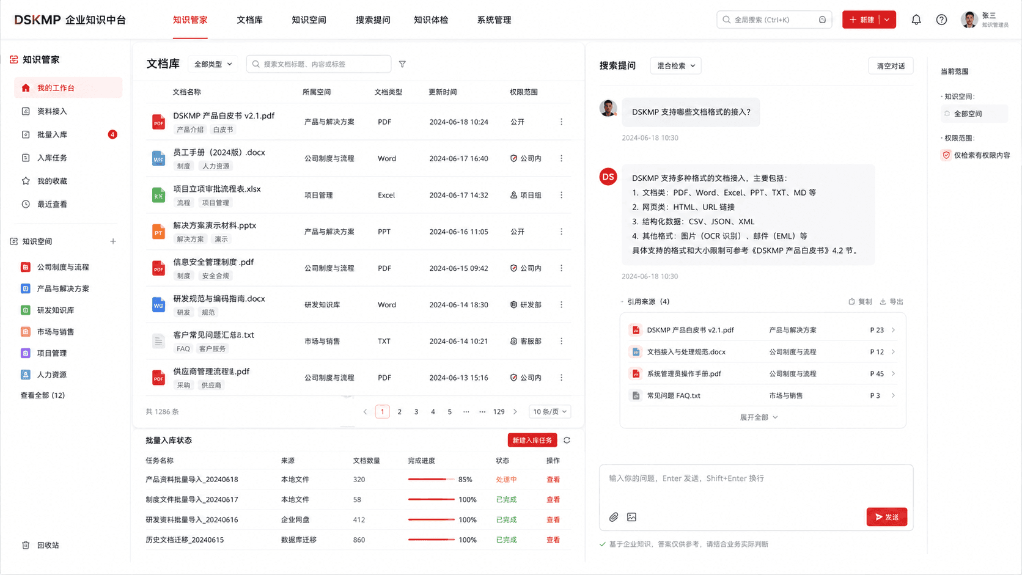Copy the answer with 复制
This screenshot has height=575, width=1022.
tap(860, 301)
